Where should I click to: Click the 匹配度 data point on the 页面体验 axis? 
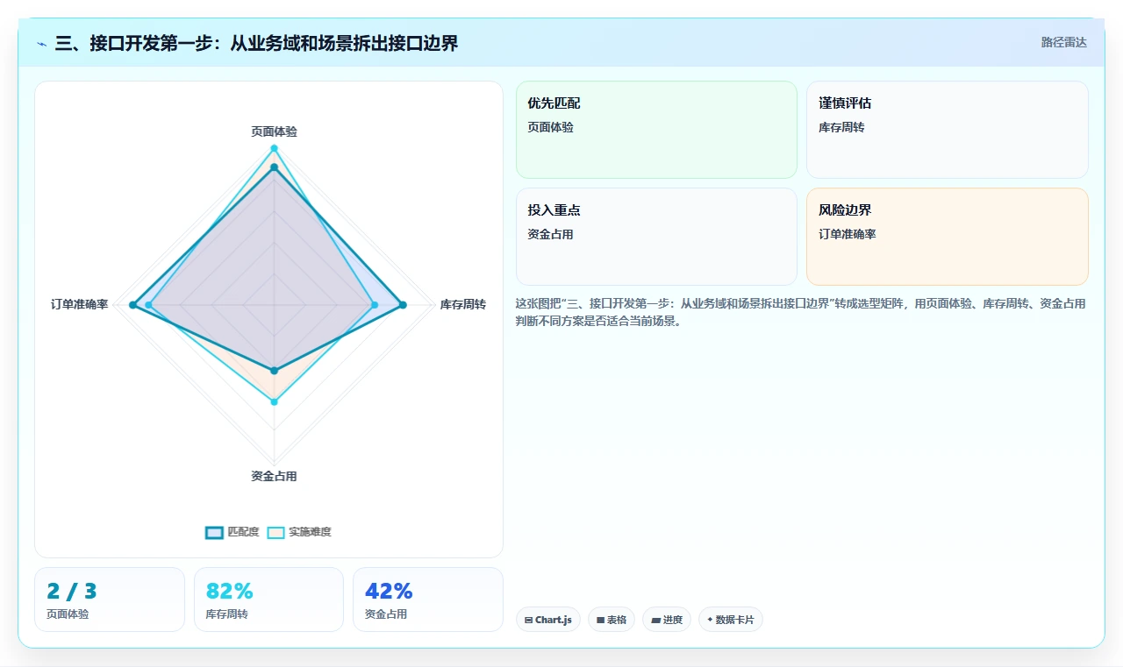(x=274, y=167)
